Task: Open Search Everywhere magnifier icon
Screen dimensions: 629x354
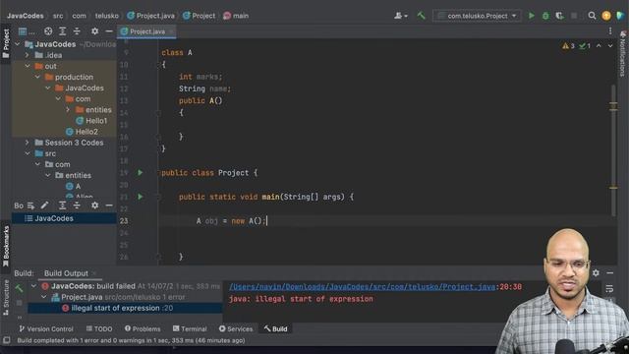Action: click(x=592, y=16)
